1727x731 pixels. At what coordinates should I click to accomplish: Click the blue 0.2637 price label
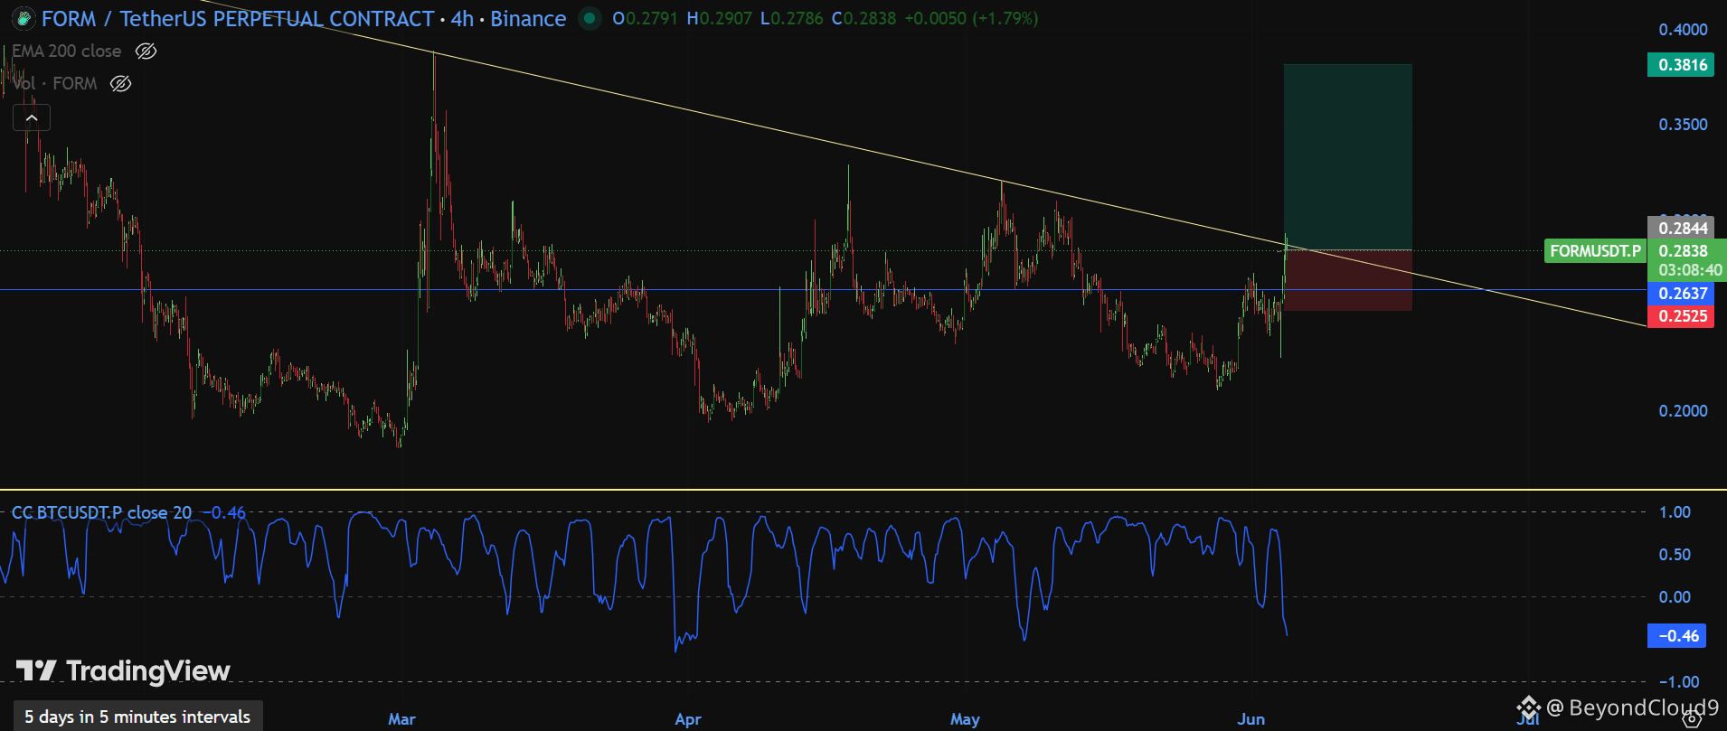(1681, 294)
